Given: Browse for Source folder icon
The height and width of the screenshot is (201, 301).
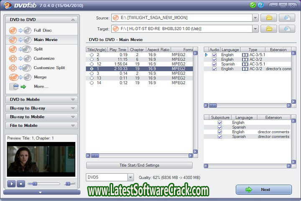Looking at the screenshot, I should tap(269, 18).
